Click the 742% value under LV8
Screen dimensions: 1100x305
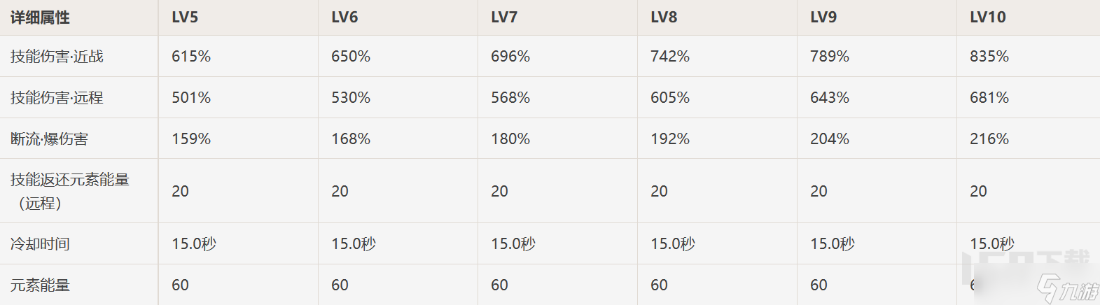click(670, 57)
